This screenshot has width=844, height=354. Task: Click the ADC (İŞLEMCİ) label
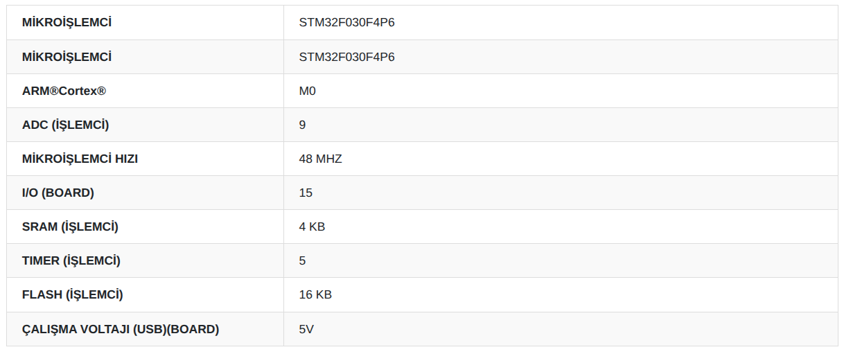pos(65,125)
